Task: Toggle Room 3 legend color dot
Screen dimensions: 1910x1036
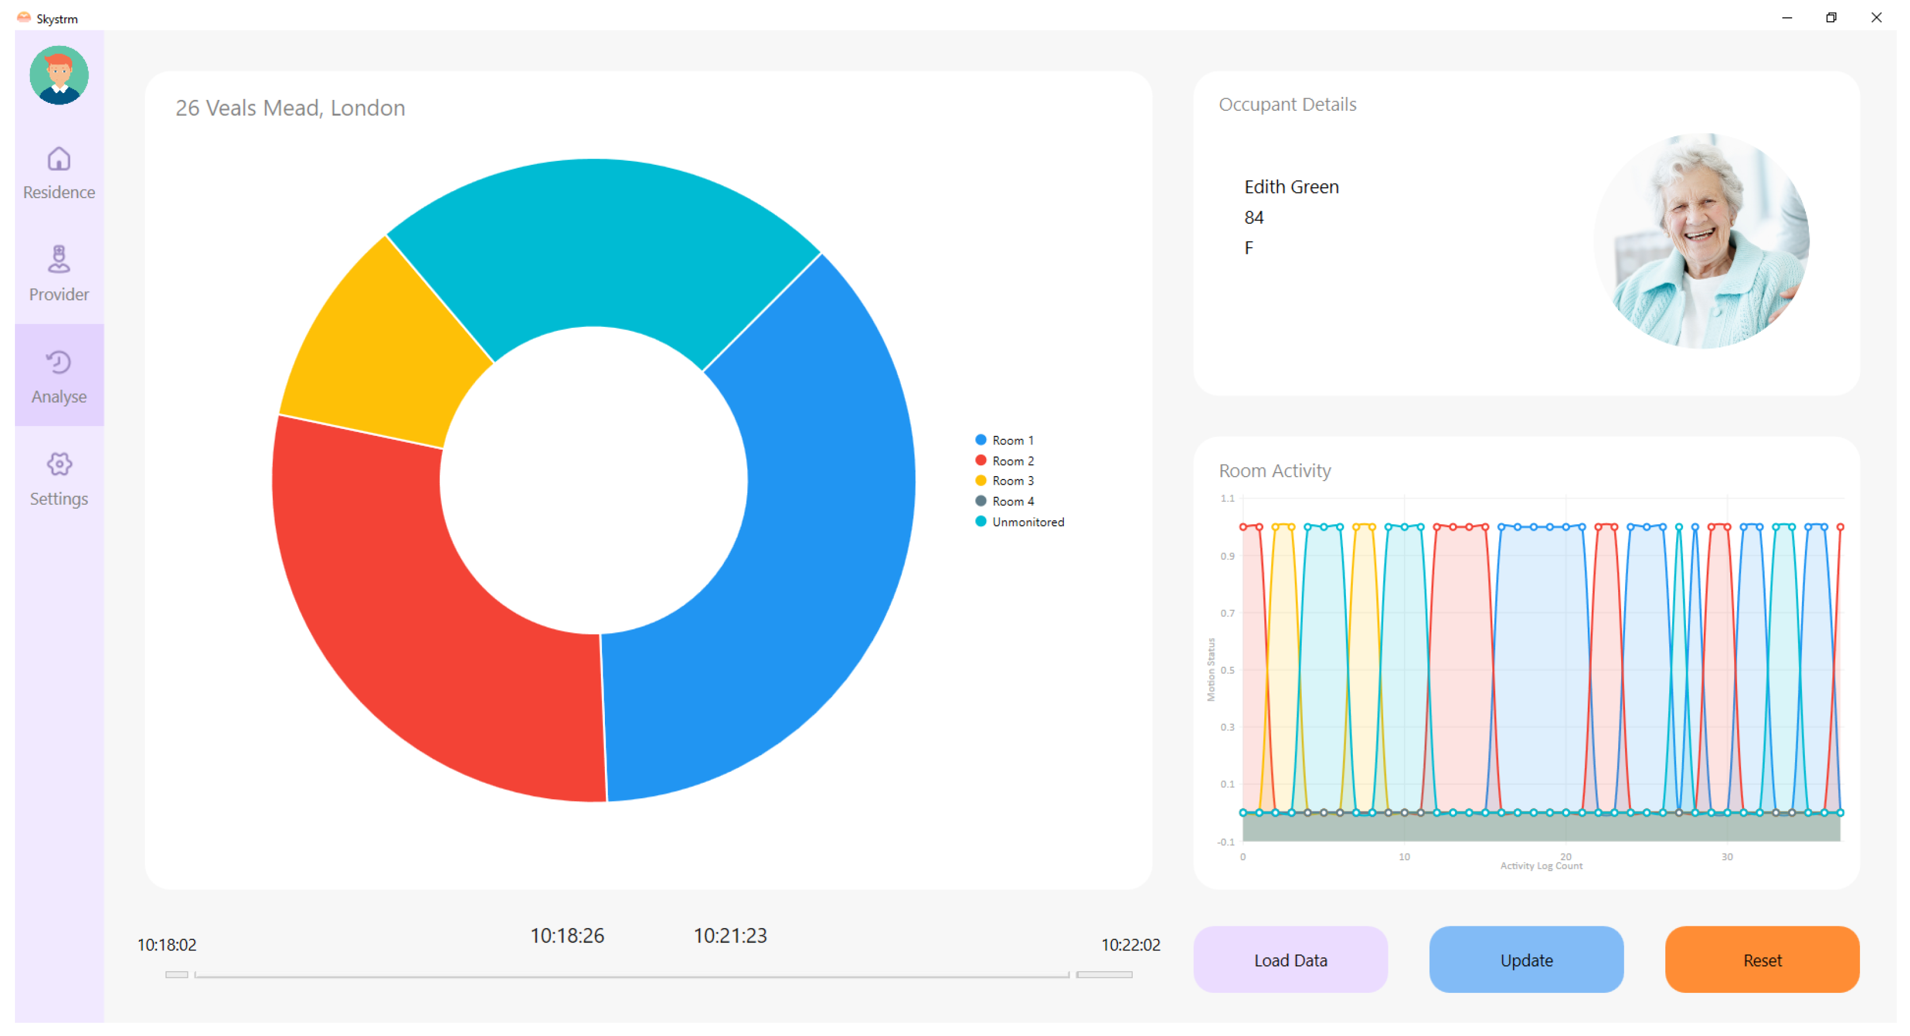Action: 980,480
